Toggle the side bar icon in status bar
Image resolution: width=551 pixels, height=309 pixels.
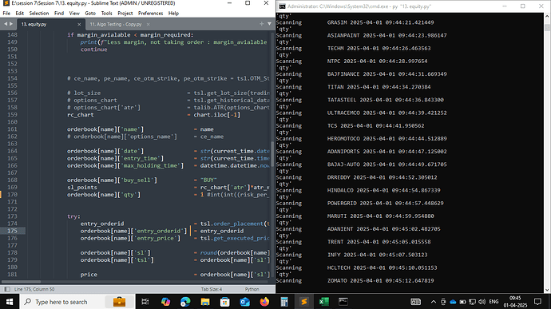[7, 289]
